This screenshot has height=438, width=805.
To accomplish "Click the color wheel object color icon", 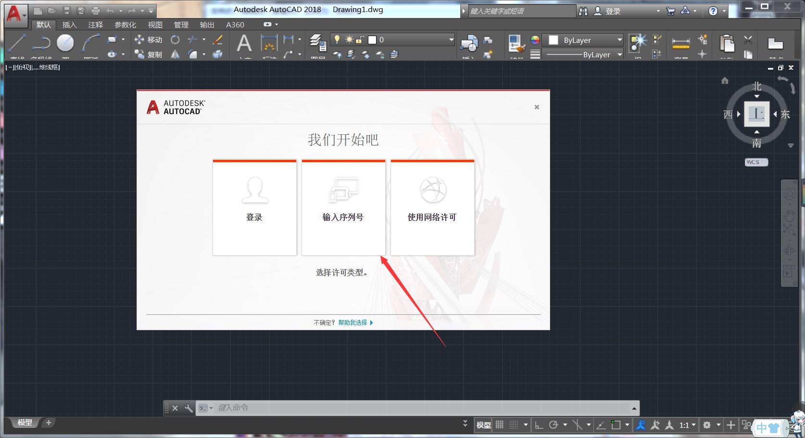I will tap(535, 40).
